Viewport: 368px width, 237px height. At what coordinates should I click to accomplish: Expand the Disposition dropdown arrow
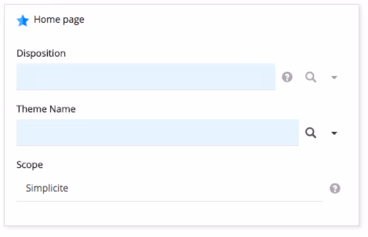coord(334,77)
